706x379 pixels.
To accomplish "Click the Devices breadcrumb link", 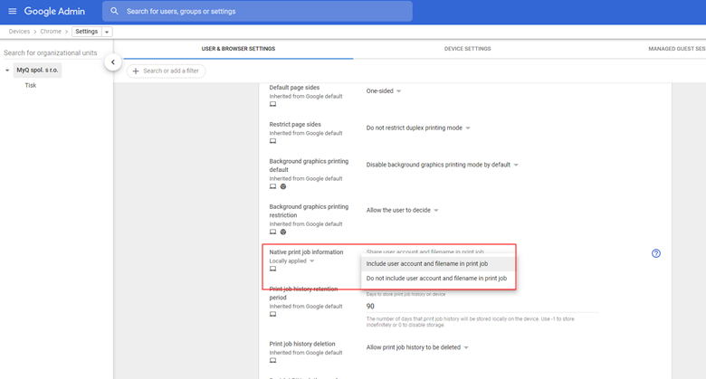I will click(x=19, y=32).
